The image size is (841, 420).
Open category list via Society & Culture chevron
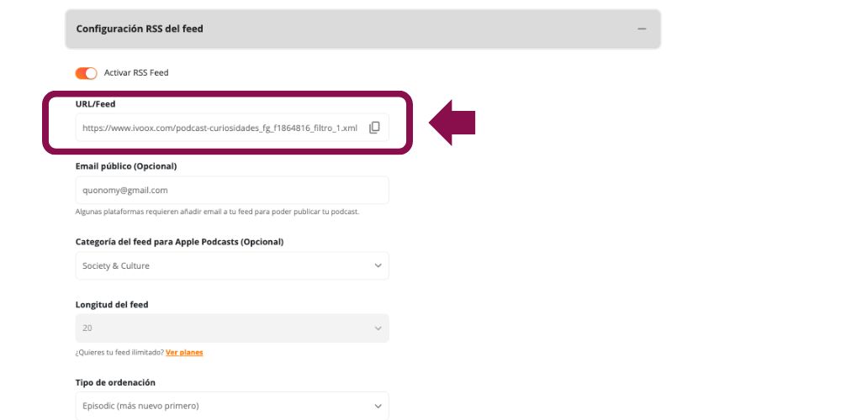point(378,266)
